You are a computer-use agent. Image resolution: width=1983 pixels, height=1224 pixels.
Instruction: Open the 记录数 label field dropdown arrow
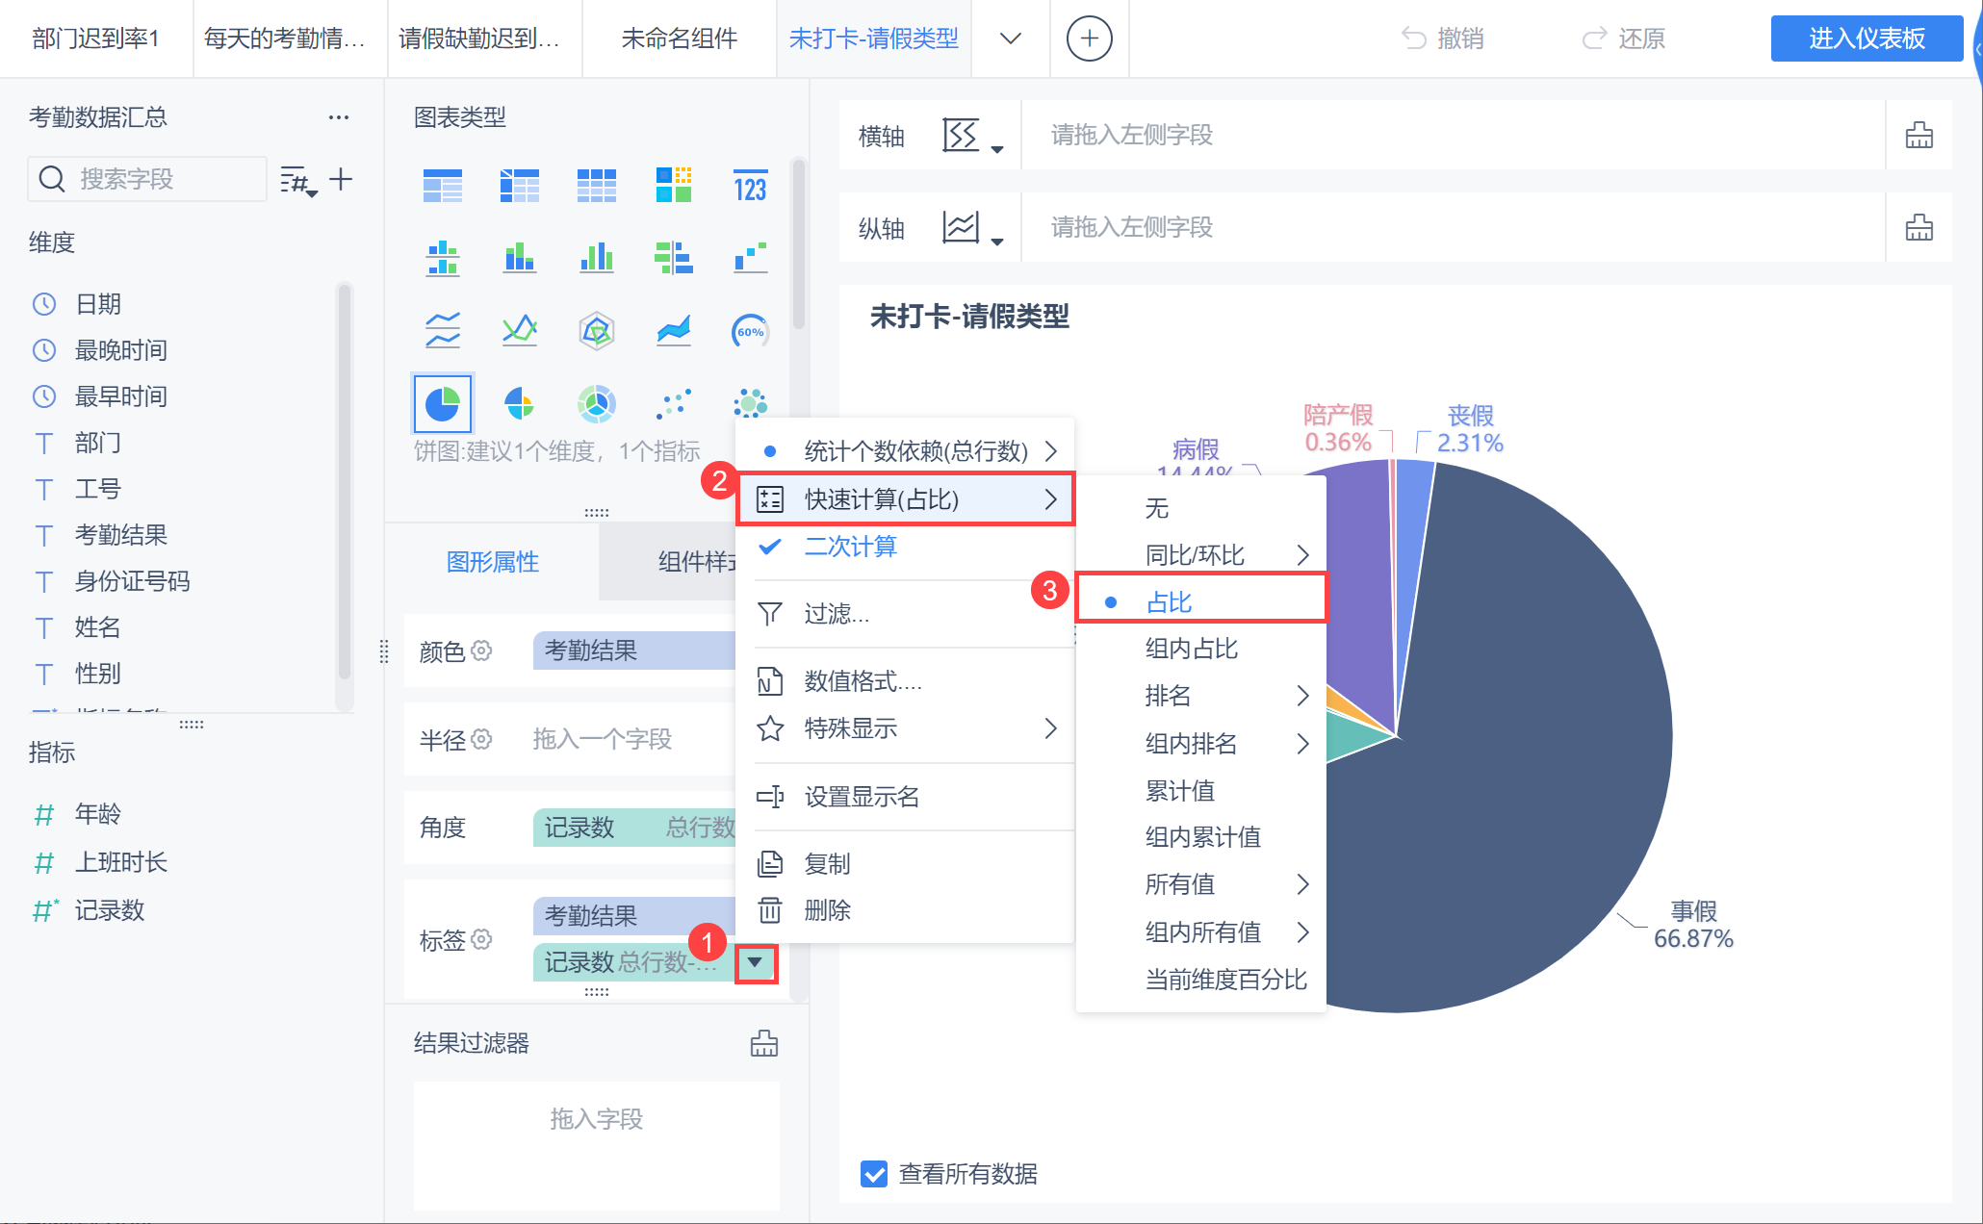pos(756,962)
